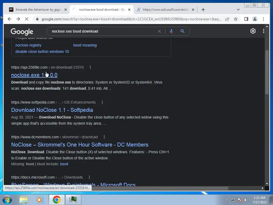273x205 pixels.
Task: Go back to the previous page
Action: tap(10, 19)
